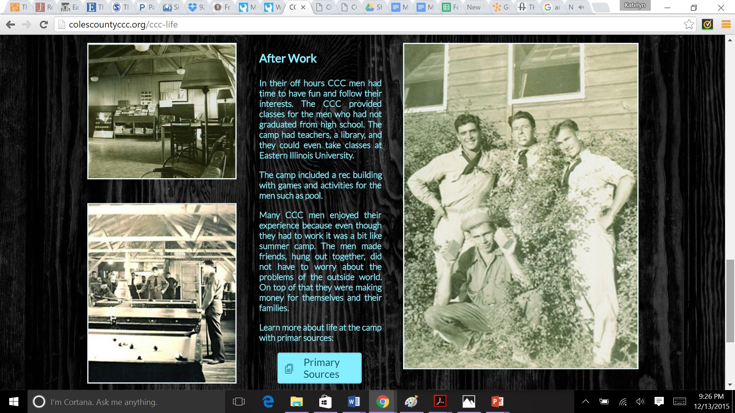The height and width of the screenshot is (413, 735).
Task: Click the page vertical scrollbar thumb
Action: (730, 300)
